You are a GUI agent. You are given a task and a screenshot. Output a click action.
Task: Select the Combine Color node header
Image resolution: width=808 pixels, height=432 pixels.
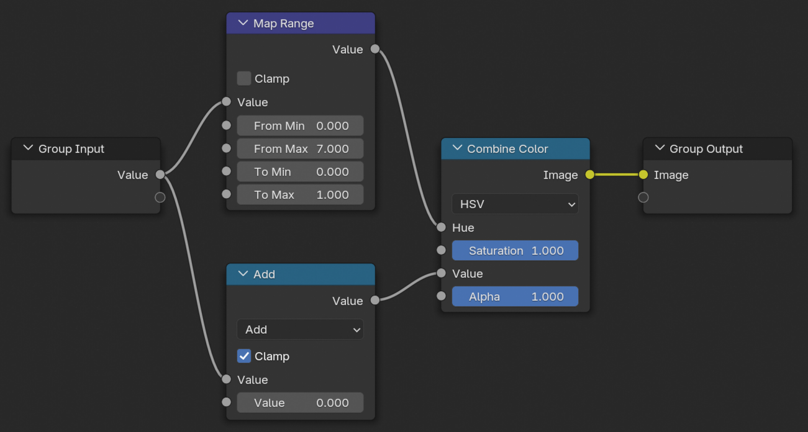522,148
